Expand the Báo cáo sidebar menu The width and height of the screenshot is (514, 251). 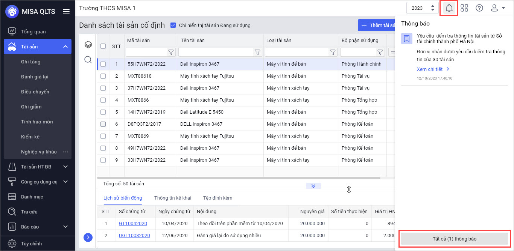[x=65, y=227]
